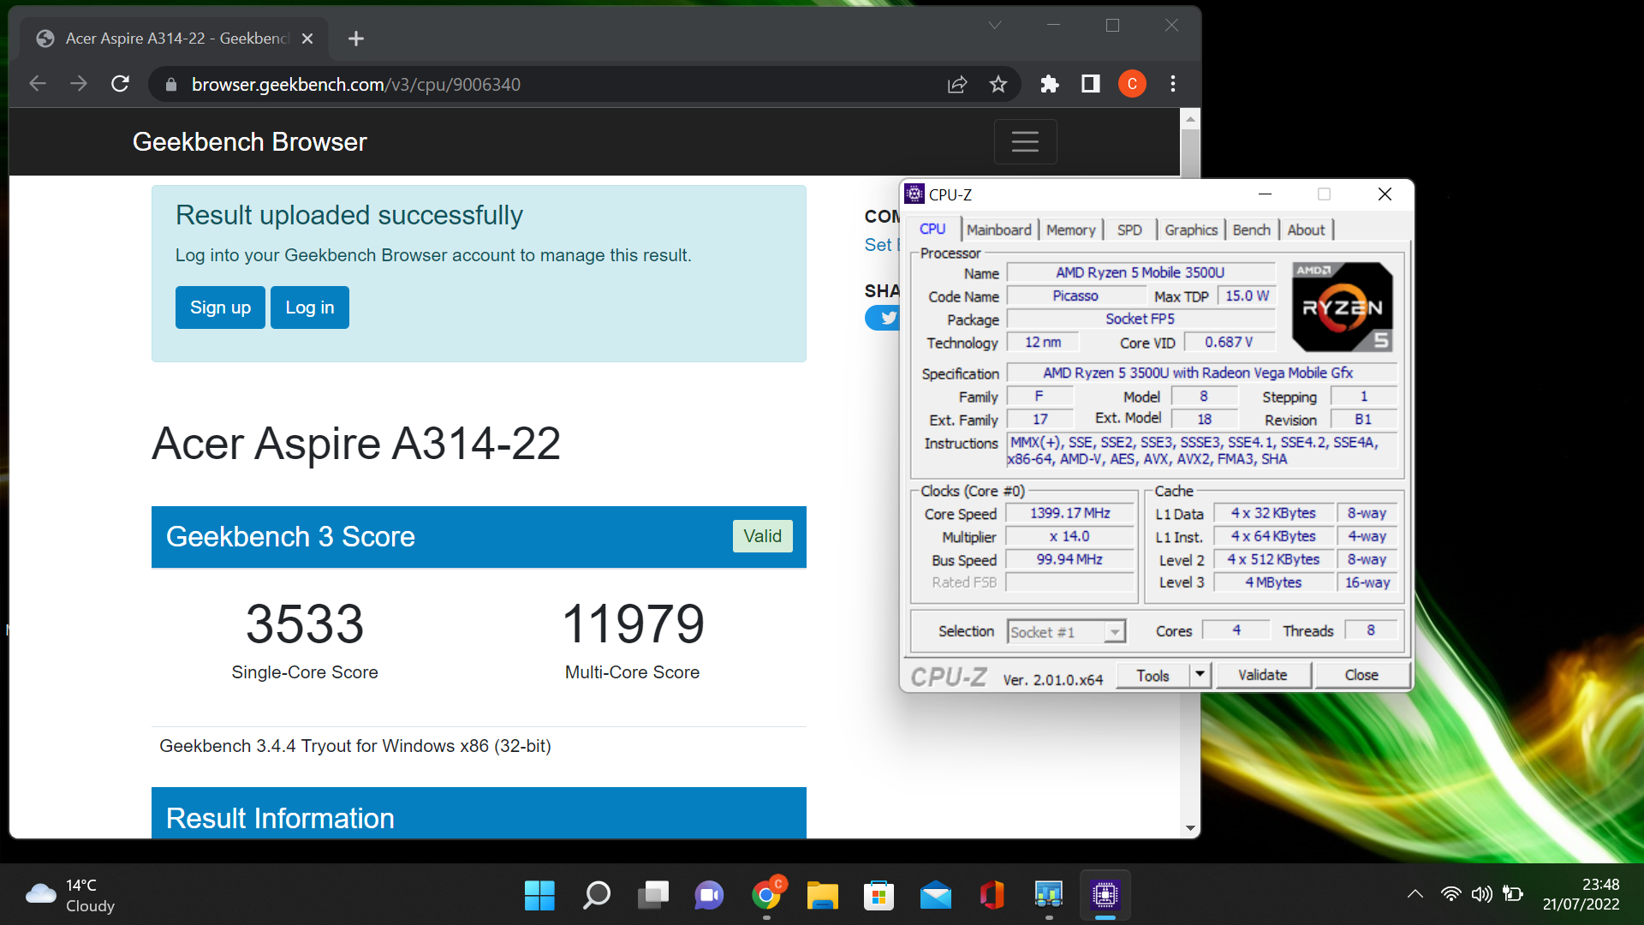The width and height of the screenshot is (1644, 925).
Task: Switch to SPD tab in CPU-Z
Action: pyautogui.click(x=1129, y=230)
